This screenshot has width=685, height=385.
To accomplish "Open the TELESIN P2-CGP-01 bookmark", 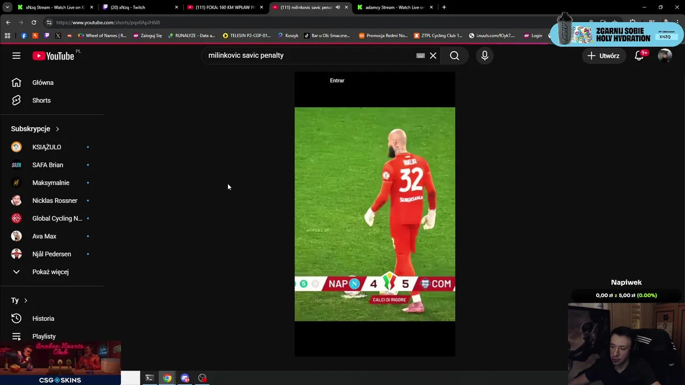I will [x=247, y=36].
